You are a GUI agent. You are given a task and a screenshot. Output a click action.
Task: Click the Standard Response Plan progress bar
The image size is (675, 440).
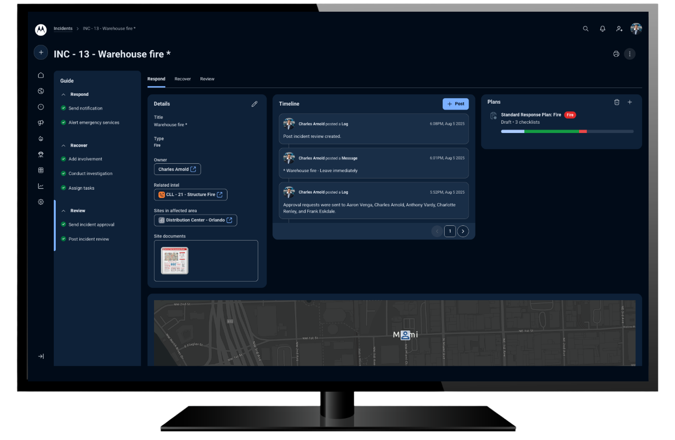tap(567, 132)
